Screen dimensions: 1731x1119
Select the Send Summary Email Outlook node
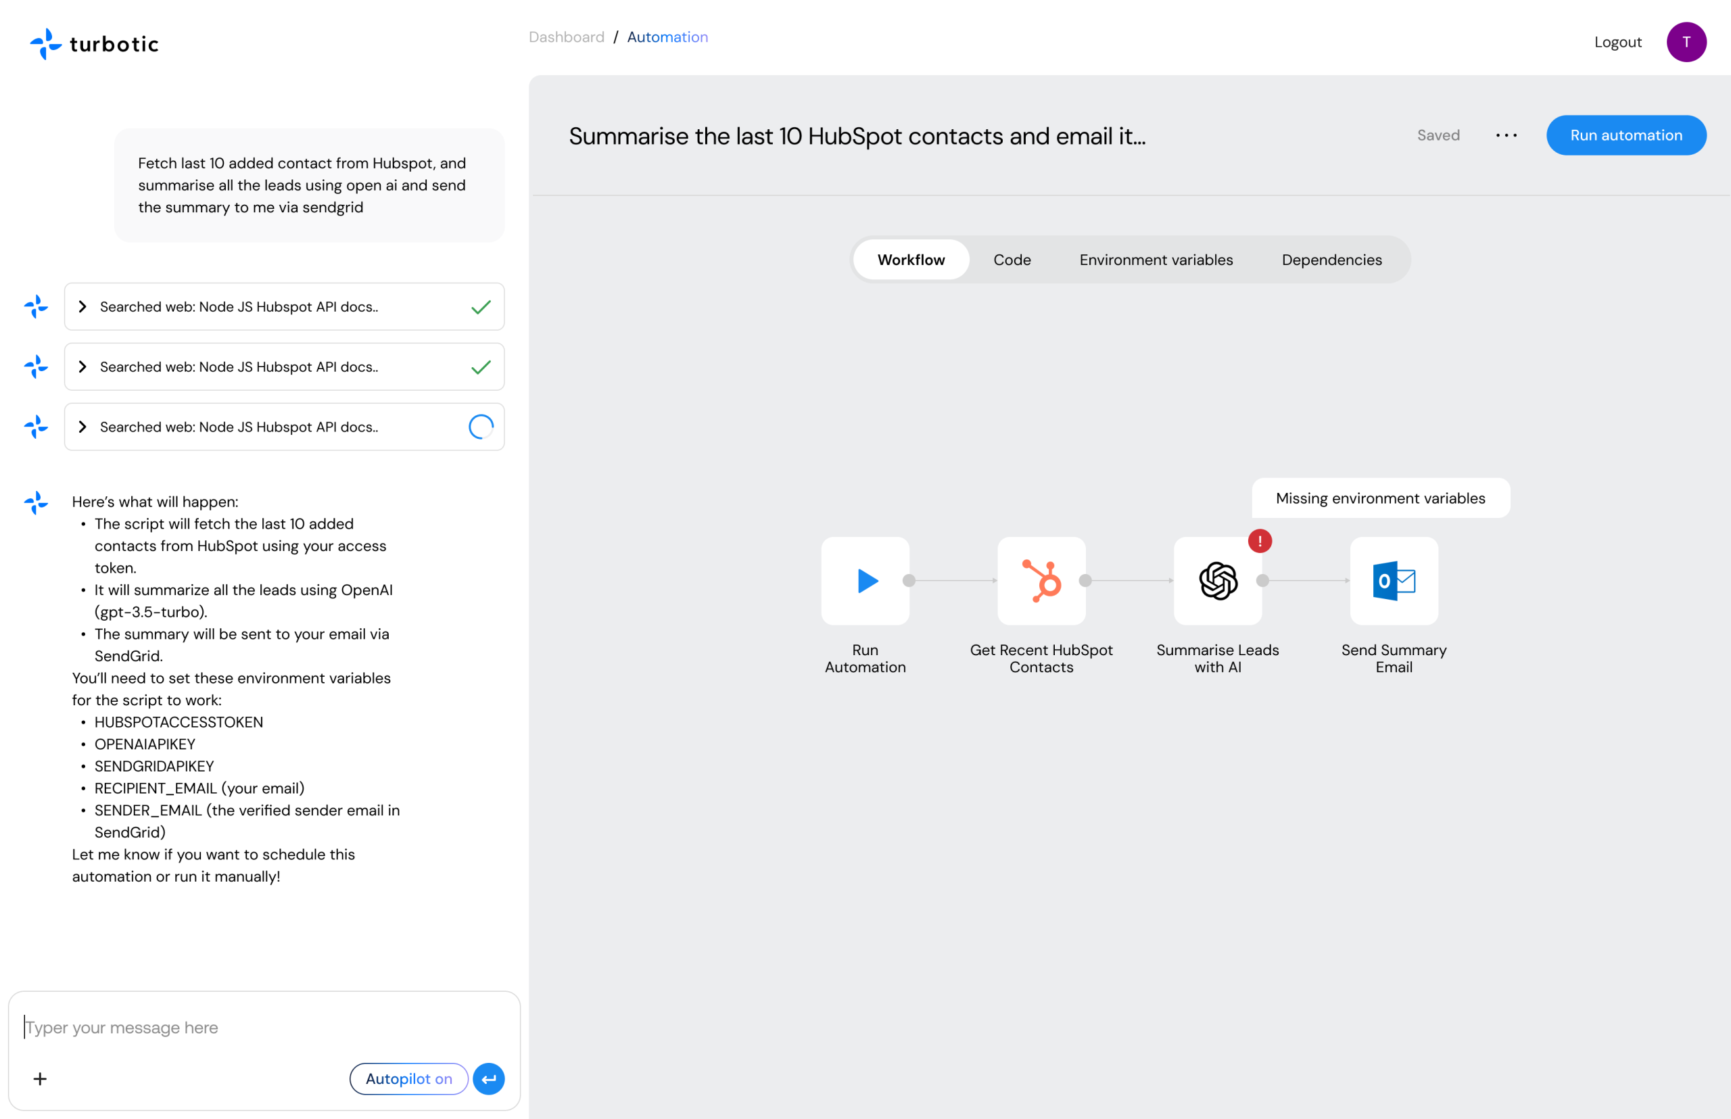pos(1393,581)
